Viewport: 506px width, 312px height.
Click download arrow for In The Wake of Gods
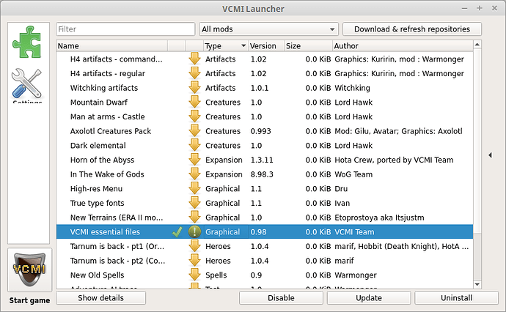click(194, 174)
